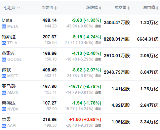Click the 总市值 column header label
This screenshot has width=160, height=130.
click(149, 8)
